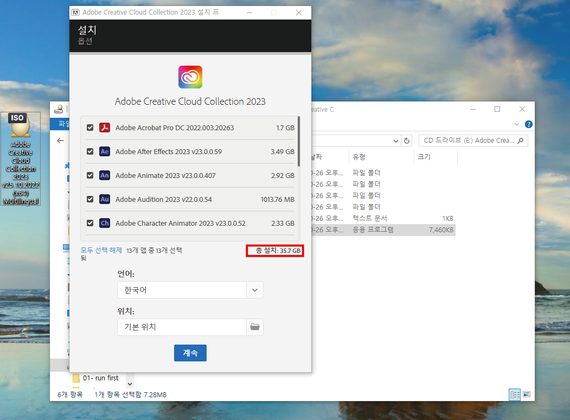Click the 계속 button
Viewport: 570px width, 420px height.
(x=190, y=353)
